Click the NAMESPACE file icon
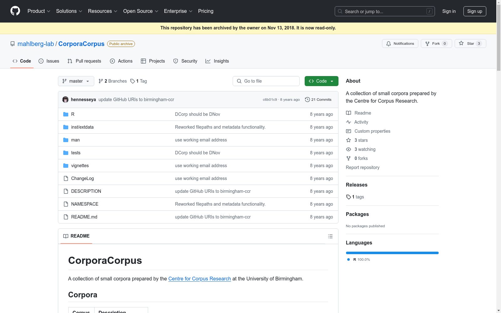This screenshot has width=501, height=313. click(66, 204)
